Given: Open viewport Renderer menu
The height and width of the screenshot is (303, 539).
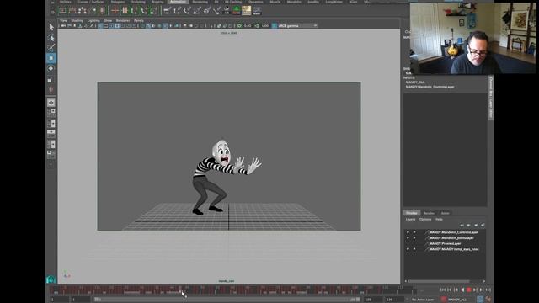Looking at the screenshot, I should (123, 20).
